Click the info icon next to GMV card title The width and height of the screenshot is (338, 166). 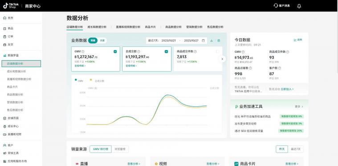click(83, 51)
